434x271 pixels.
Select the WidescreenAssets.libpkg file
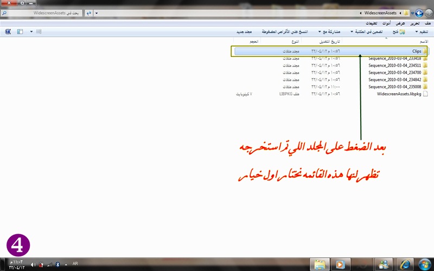click(x=402, y=93)
